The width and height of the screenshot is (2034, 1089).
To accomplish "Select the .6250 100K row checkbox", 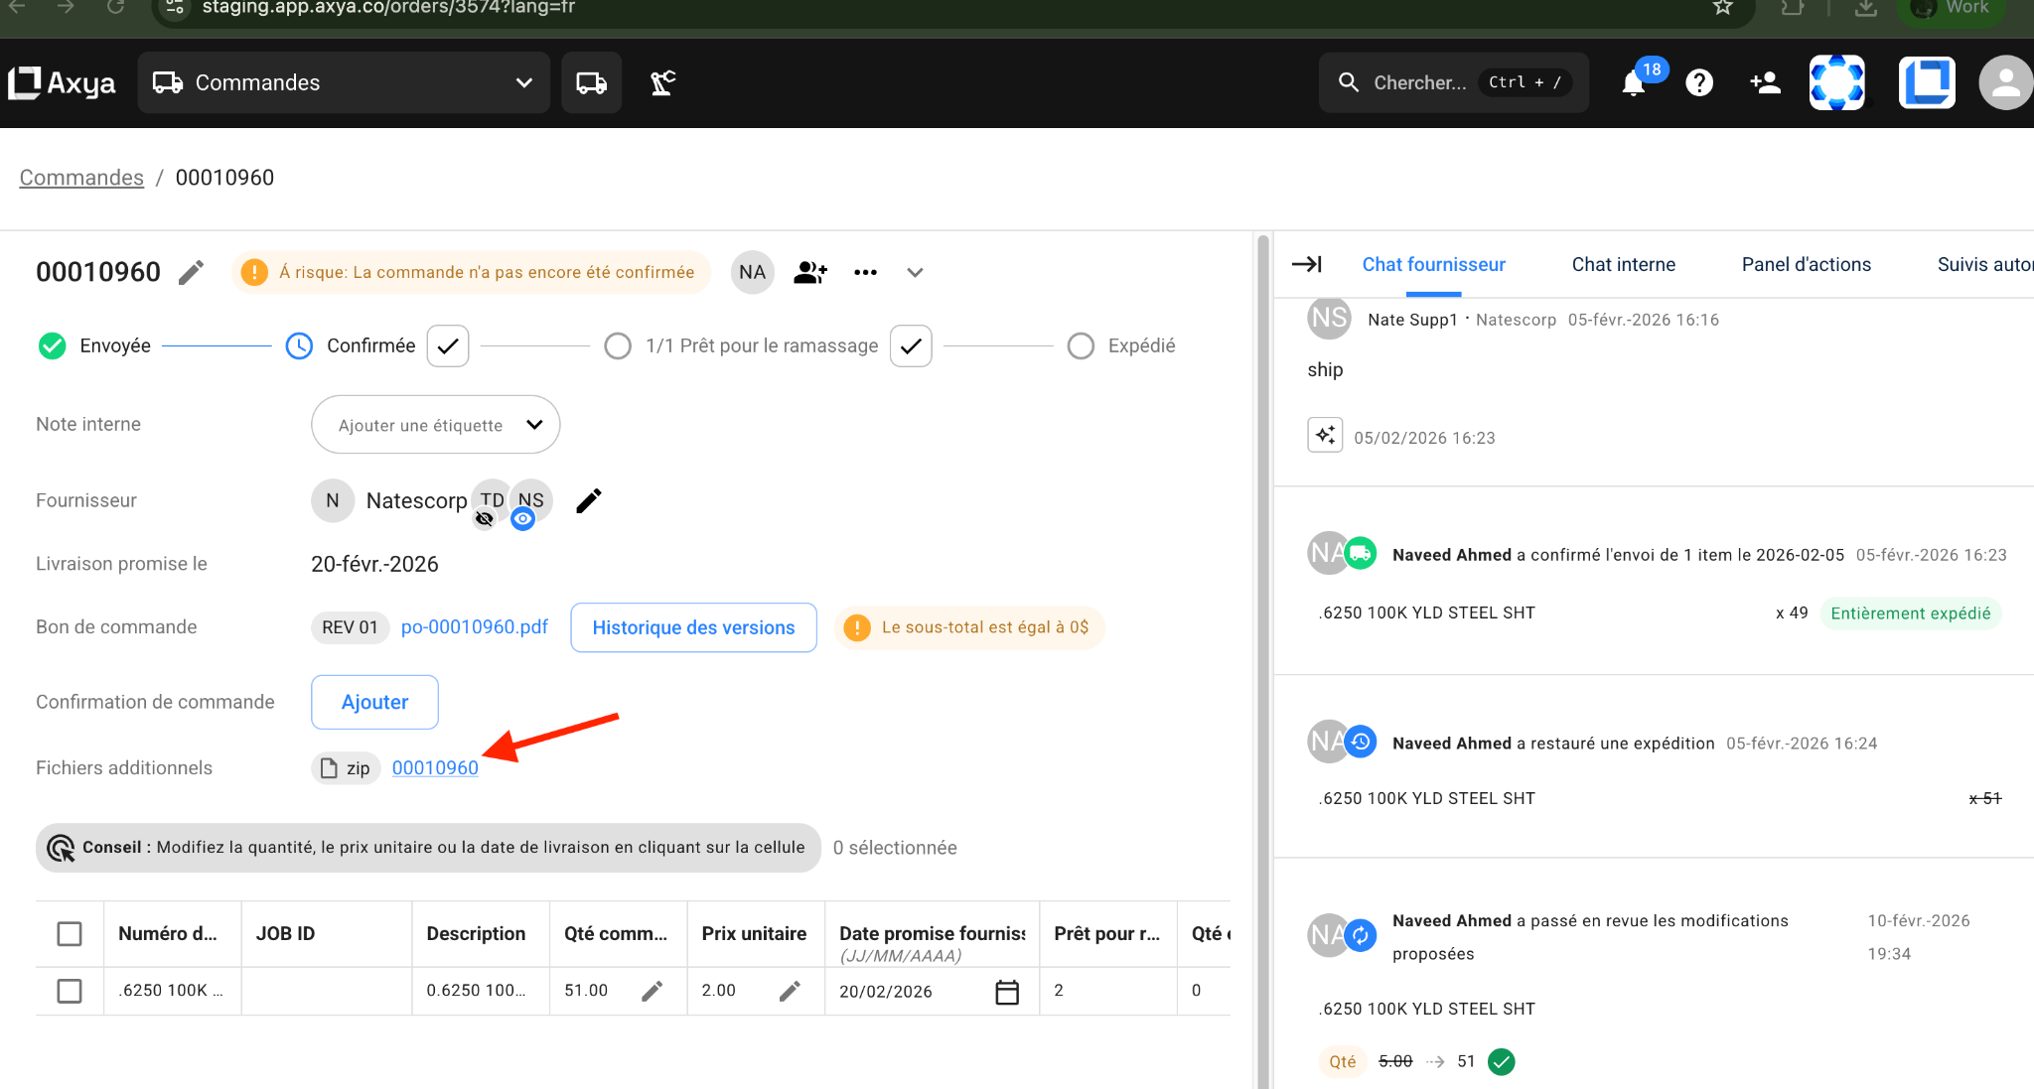I will coord(70,991).
